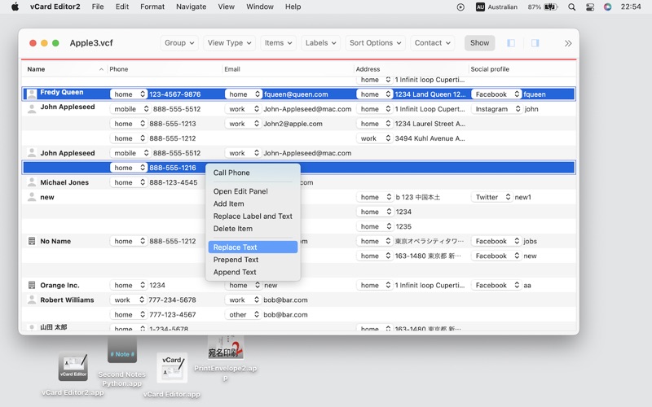Open the Items dropdown

coord(278,43)
